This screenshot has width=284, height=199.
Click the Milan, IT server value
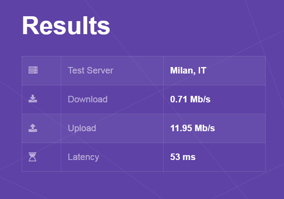tap(188, 70)
